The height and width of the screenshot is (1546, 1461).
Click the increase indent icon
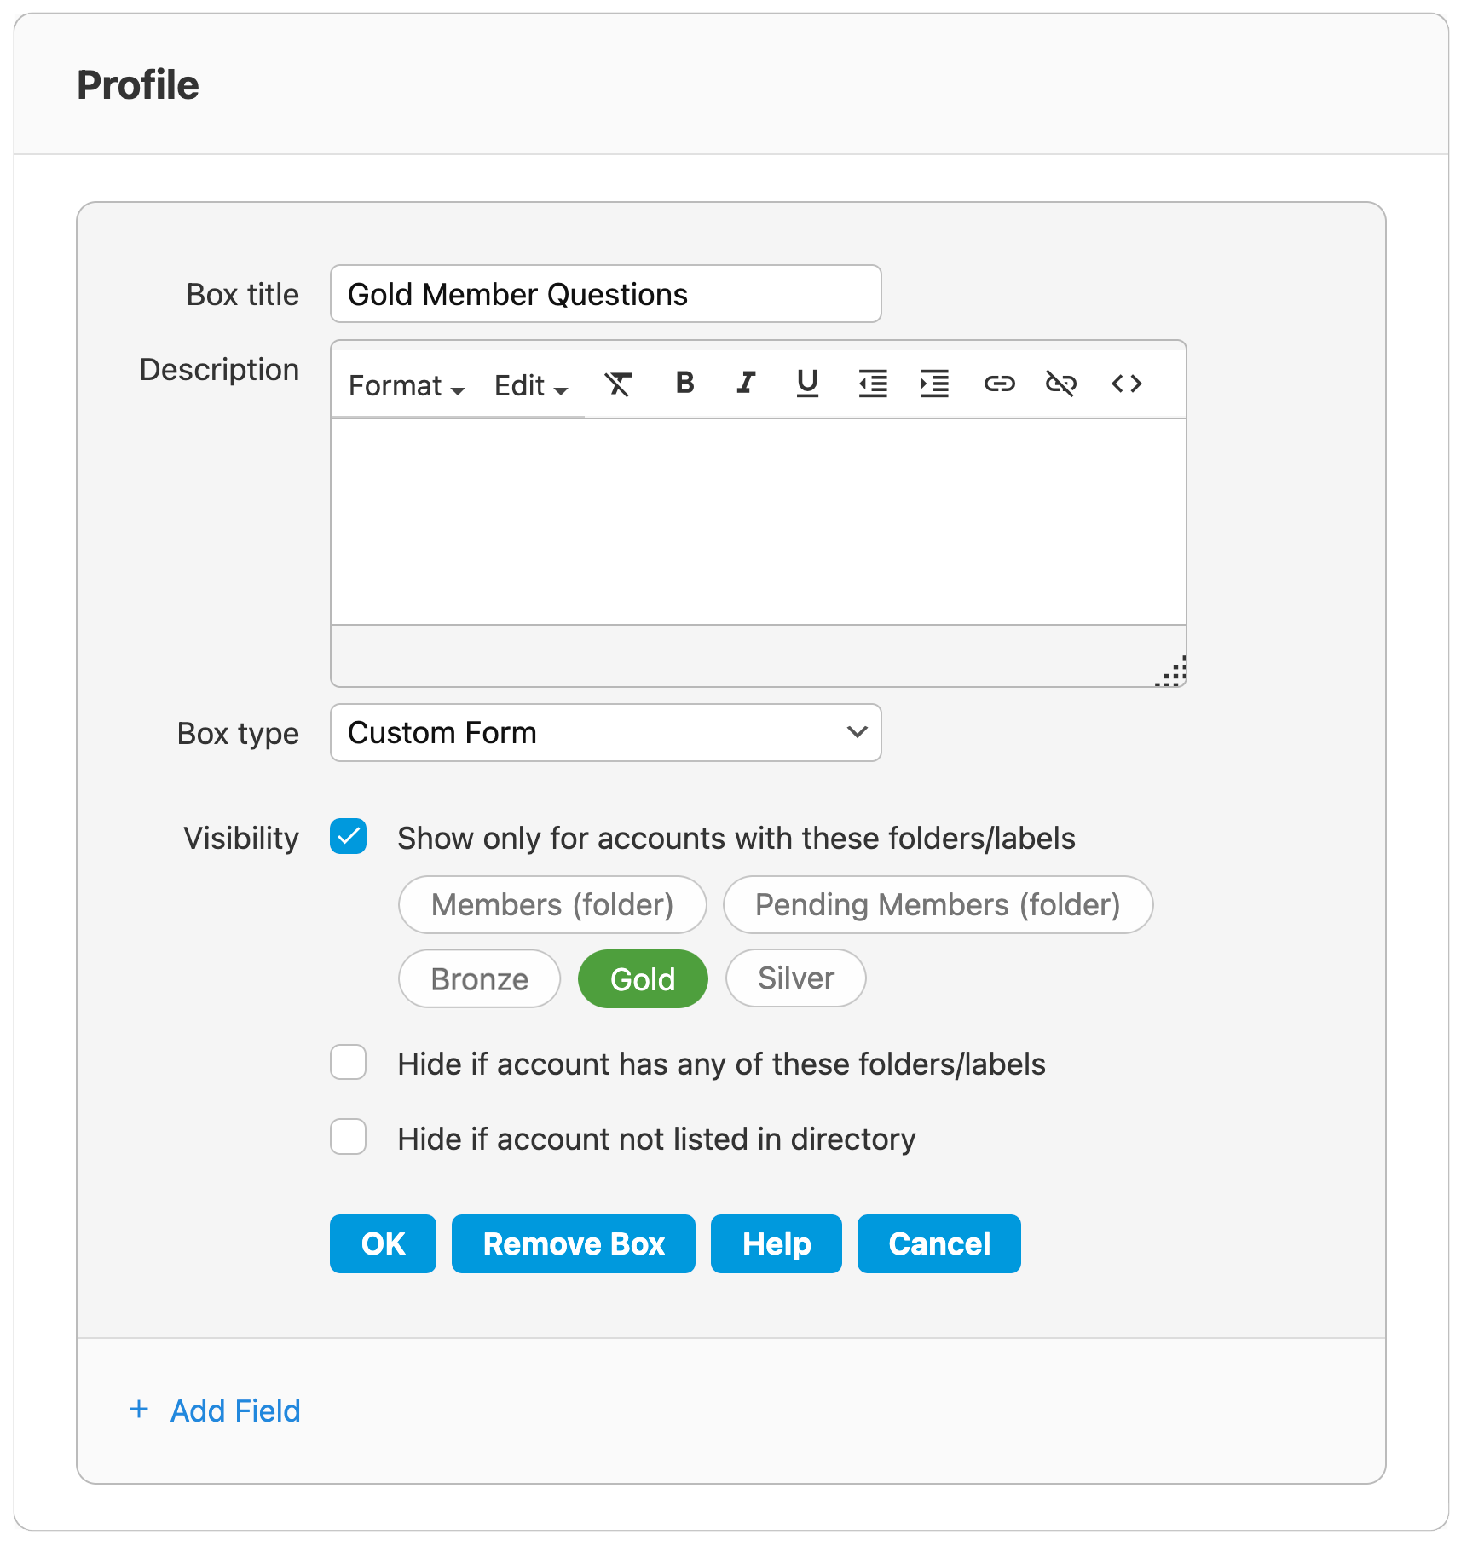pyautogui.click(x=934, y=384)
